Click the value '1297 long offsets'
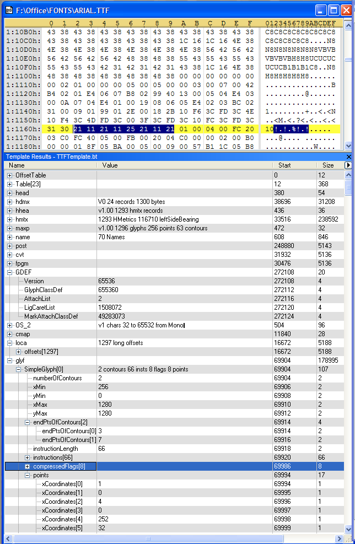Screen dimensions: 355x544 point(120,343)
